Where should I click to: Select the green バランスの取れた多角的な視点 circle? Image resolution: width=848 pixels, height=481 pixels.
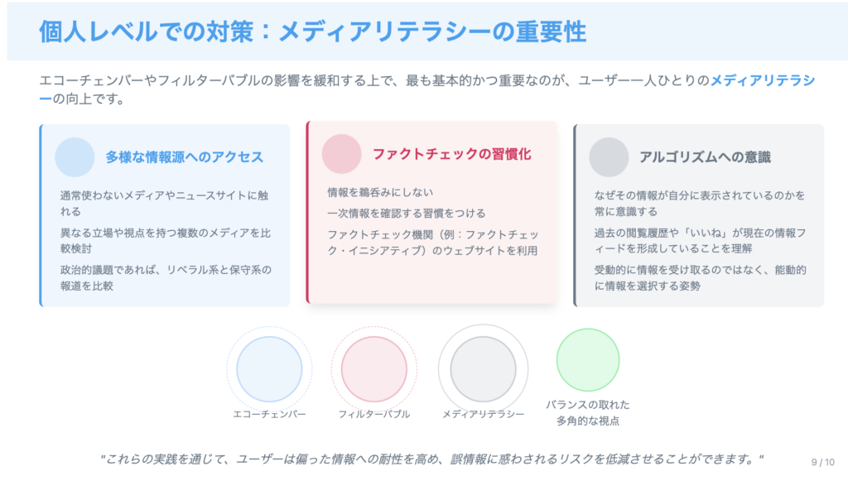[x=587, y=360]
